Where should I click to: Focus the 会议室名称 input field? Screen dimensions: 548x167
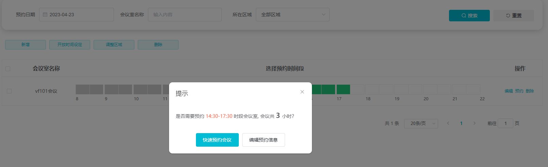(x=185, y=15)
